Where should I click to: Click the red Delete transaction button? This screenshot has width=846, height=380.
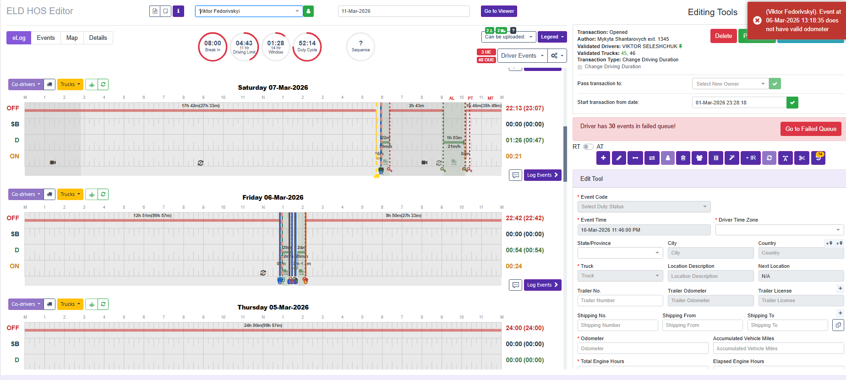click(x=723, y=36)
